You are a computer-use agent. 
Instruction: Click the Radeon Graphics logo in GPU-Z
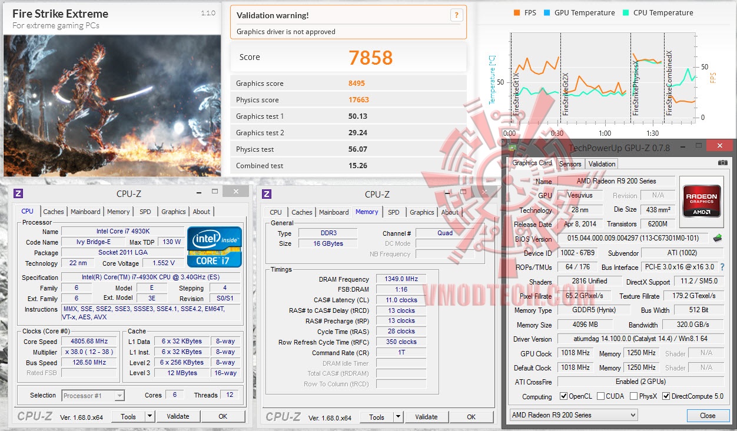click(701, 202)
